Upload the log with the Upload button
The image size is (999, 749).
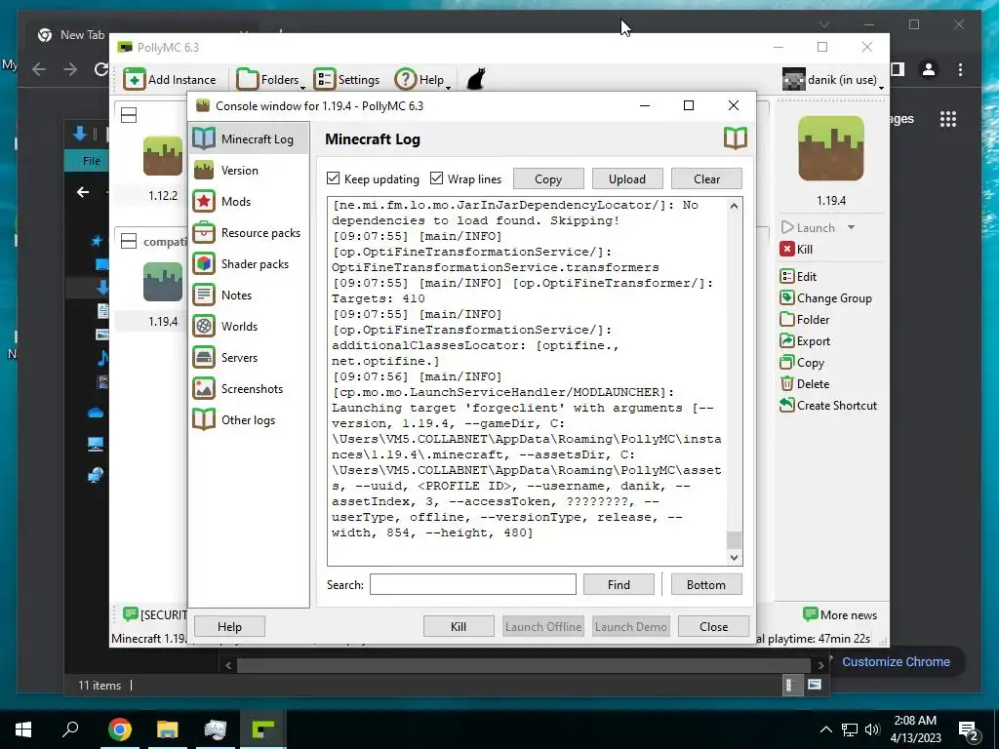click(x=627, y=179)
